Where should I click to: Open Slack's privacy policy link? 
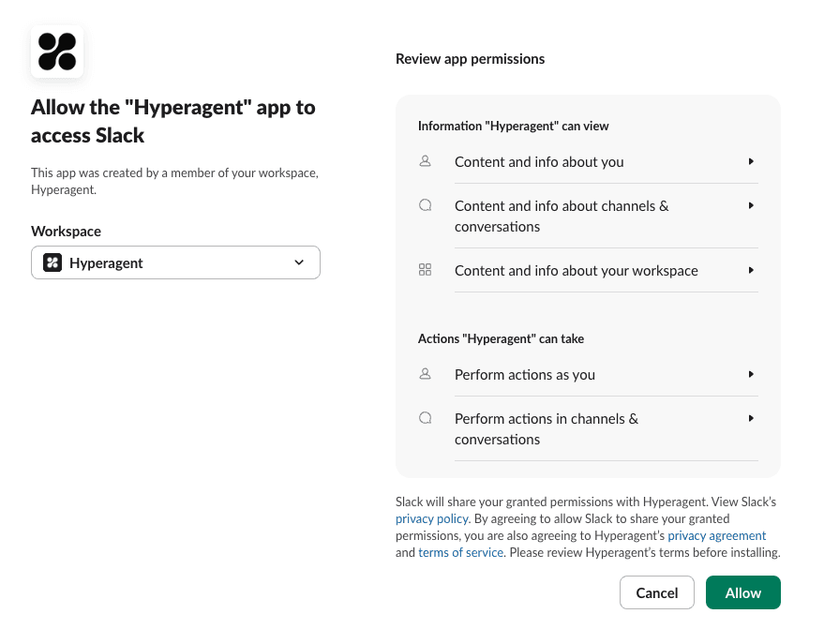coord(432,518)
